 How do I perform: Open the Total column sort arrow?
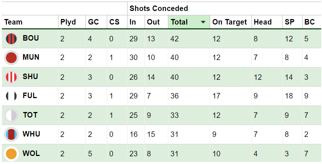[x=203, y=22]
